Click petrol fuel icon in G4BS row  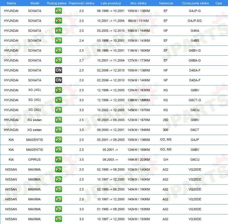58,40
